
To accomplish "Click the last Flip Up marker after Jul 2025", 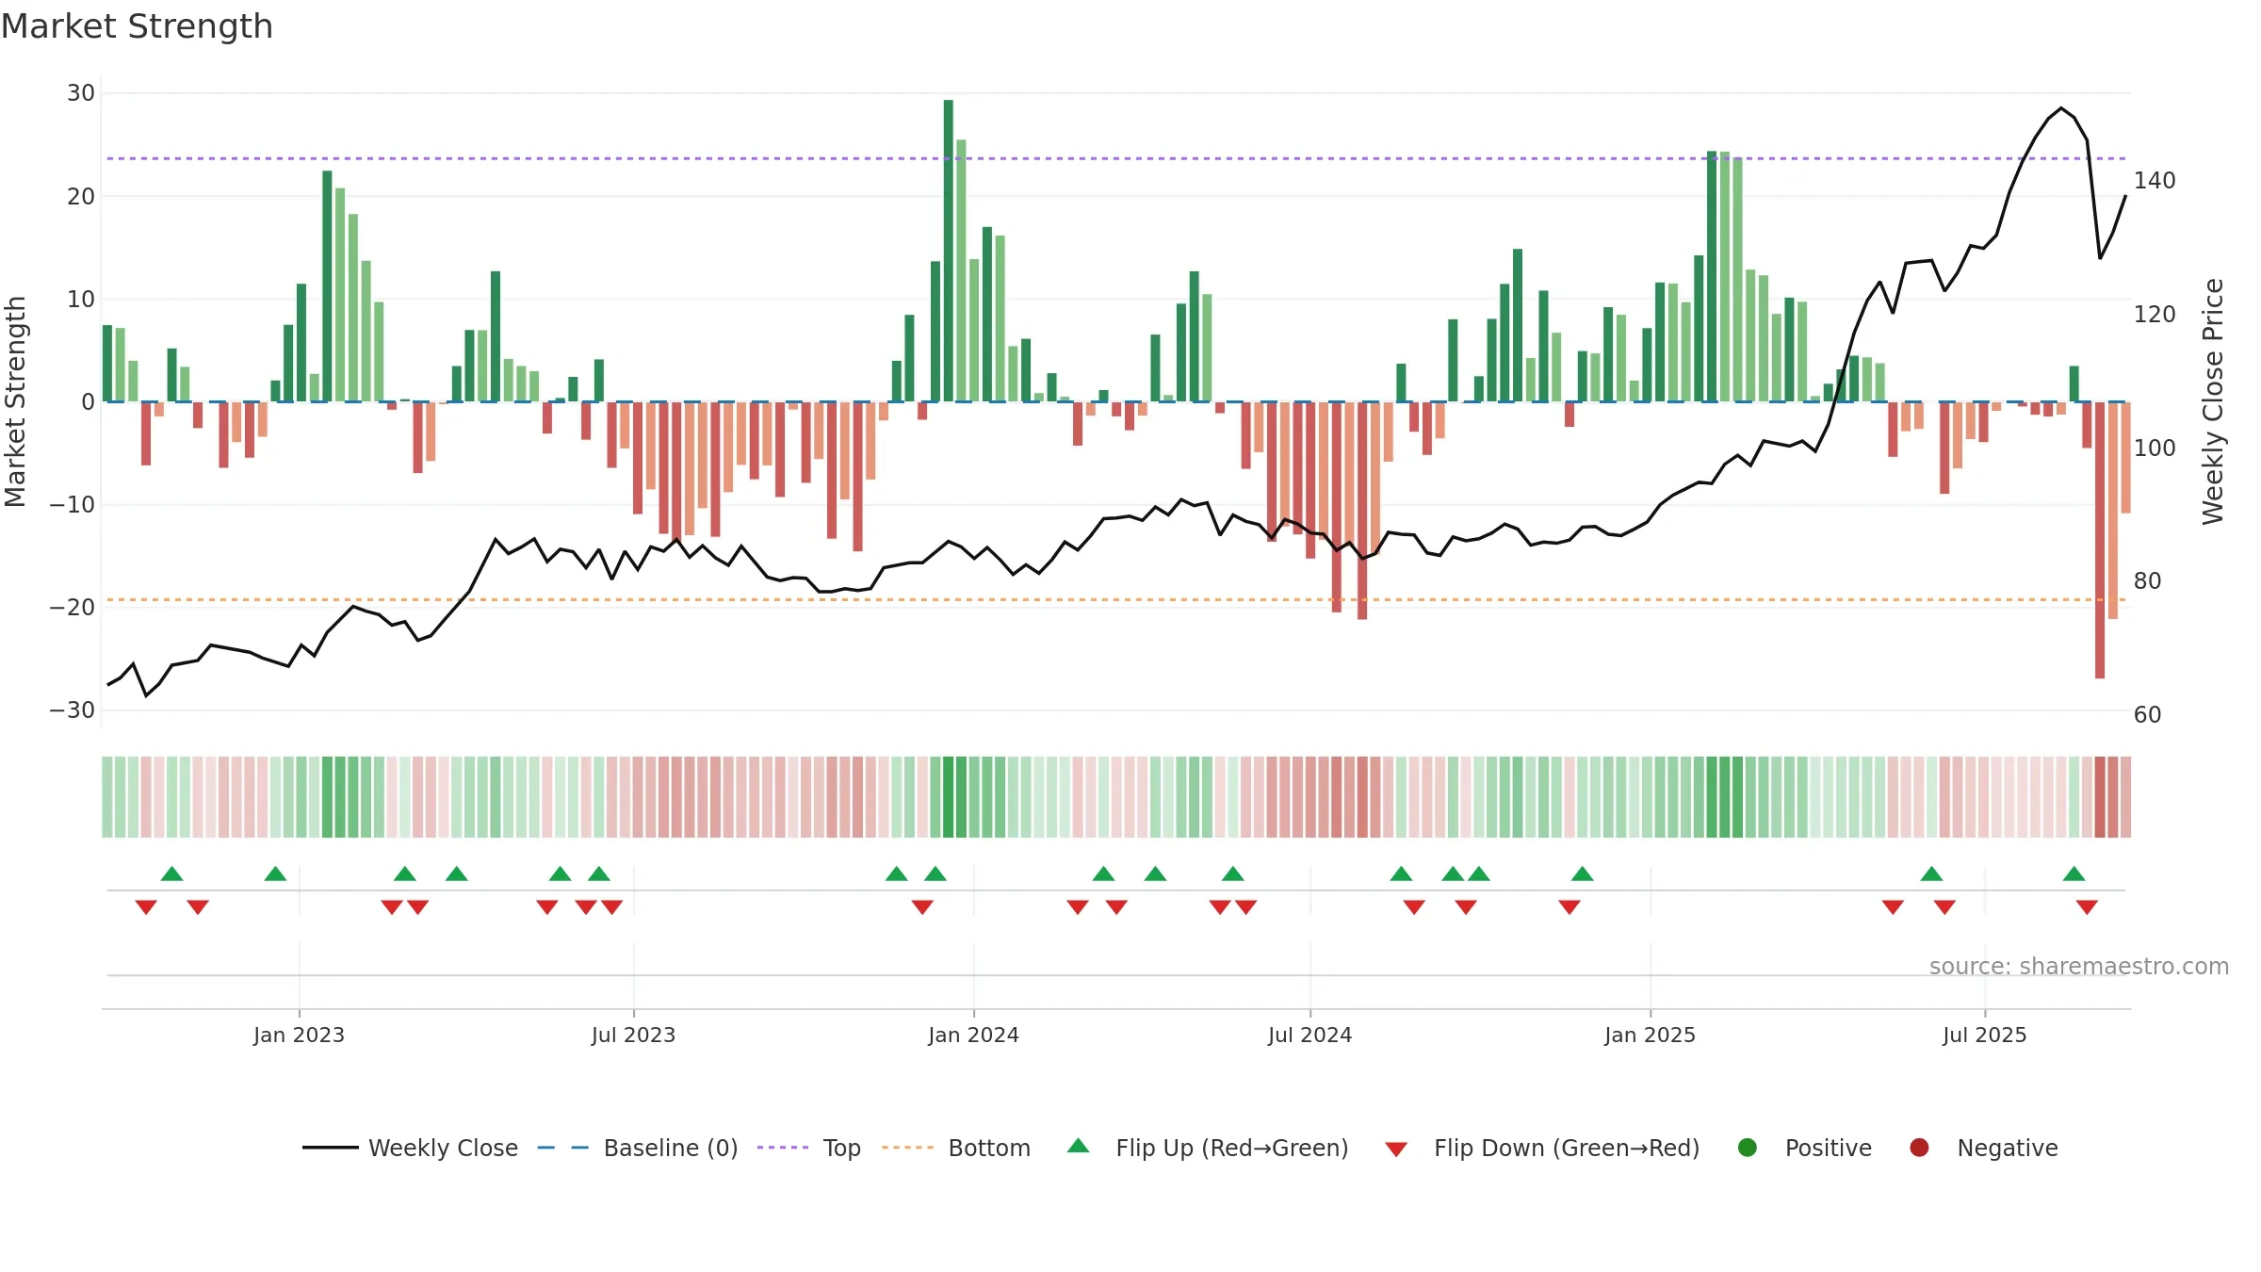I will (2074, 873).
